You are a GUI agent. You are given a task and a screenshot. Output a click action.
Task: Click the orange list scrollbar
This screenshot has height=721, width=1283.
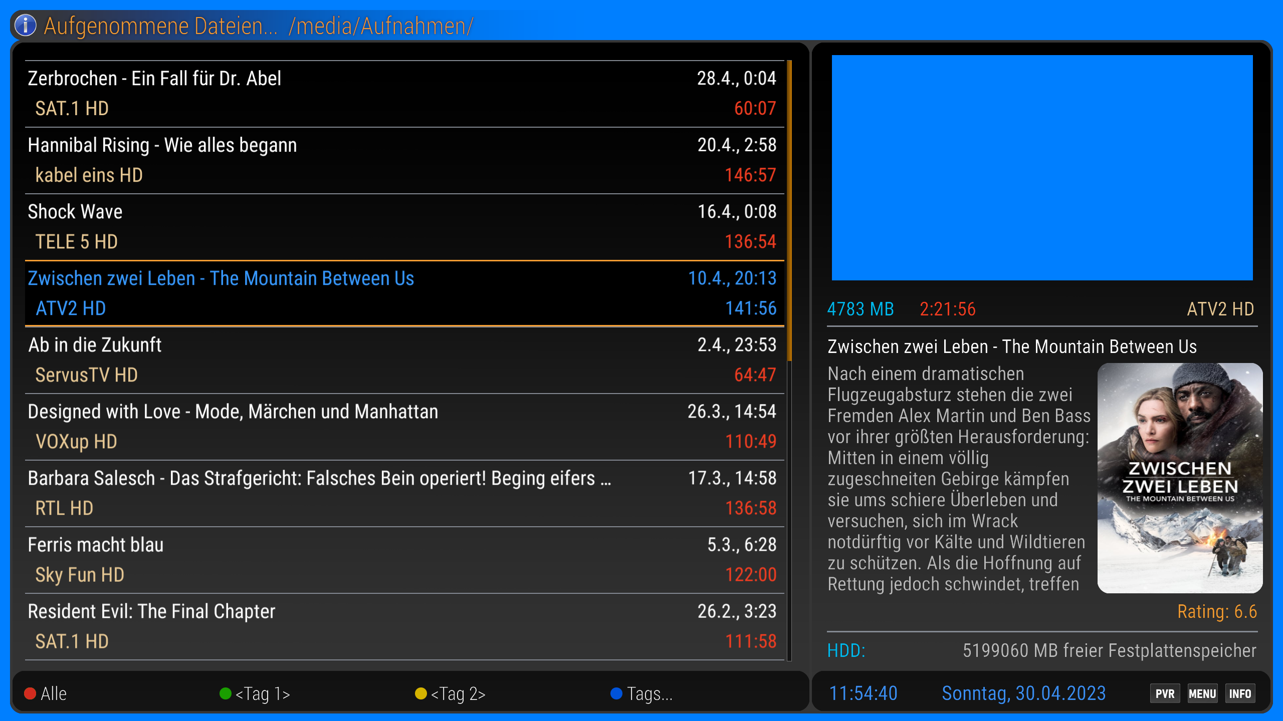[x=789, y=210]
